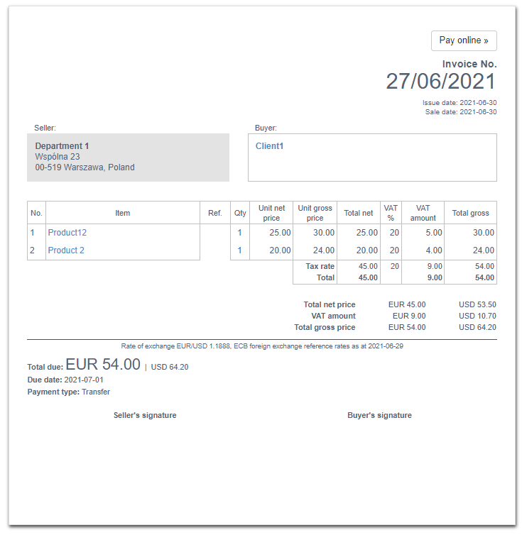Select the invoice number 27/06/2021
The width and height of the screenshot is (522, 535).
(440, 82)
